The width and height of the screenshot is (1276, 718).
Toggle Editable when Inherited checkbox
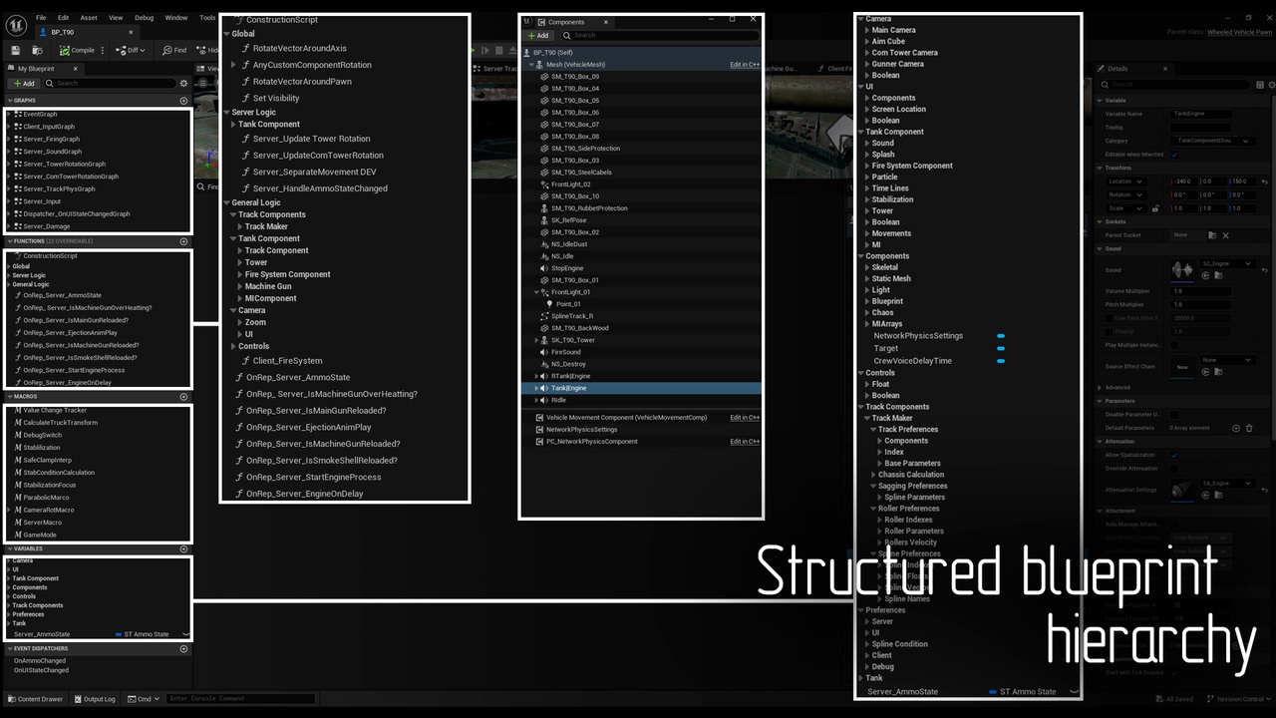point(1174,155)
